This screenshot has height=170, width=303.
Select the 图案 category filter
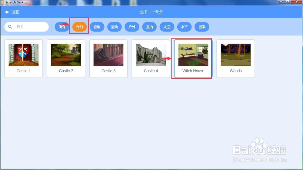click(202, 27)
